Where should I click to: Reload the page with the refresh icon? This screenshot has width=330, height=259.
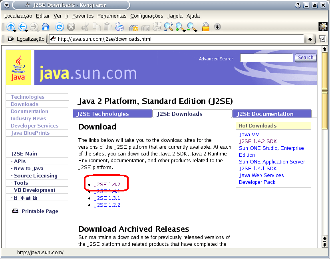60,27
